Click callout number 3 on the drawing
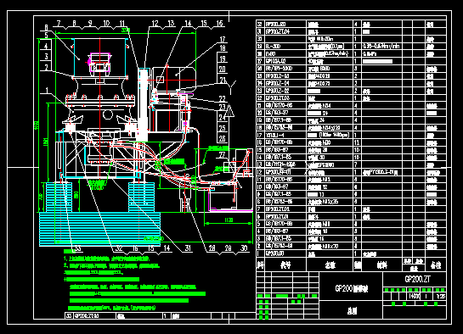Viewport: 463px width, 334px height. pyautogui.click(x=46, y=57)
